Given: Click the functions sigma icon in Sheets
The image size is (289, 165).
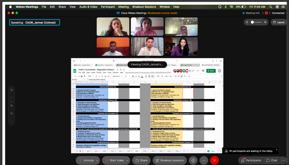Looking at the screenshot, I should coord(190,76).
